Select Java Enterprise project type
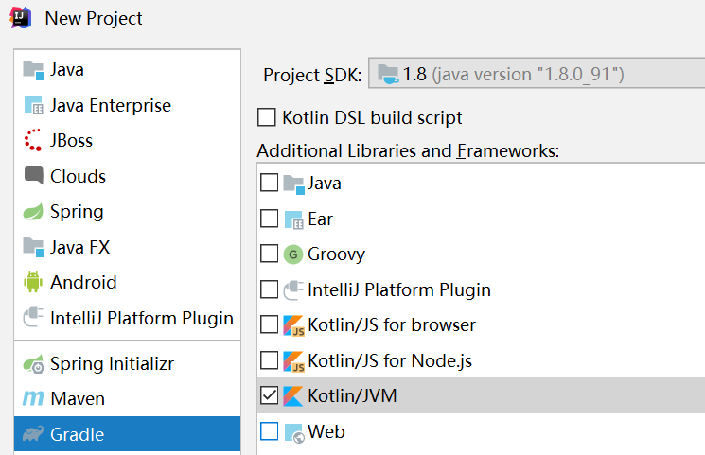Image resolution: width=705 pixels, height=455 pixels. (111, 105)
